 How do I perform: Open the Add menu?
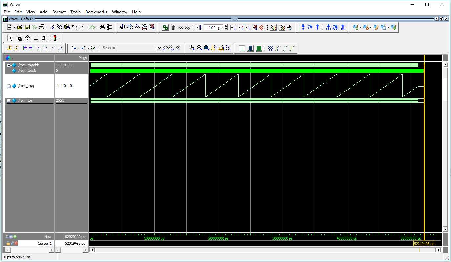43,12
